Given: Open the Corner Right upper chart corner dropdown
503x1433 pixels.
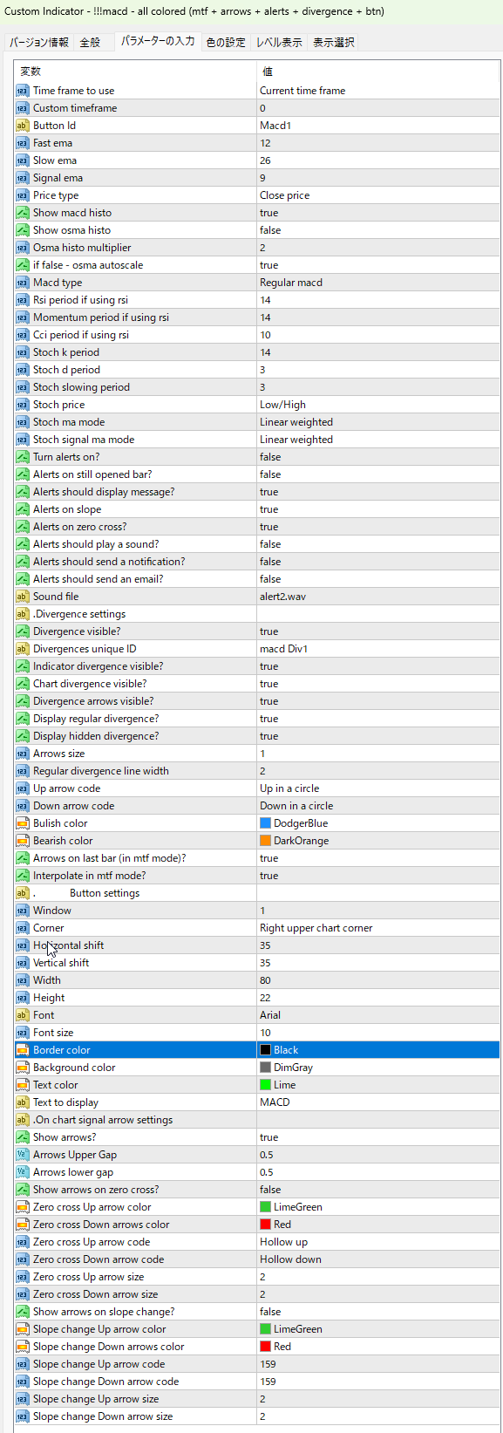Looking at the screenshot, I should pyautogui.click(x=378, y=928).
